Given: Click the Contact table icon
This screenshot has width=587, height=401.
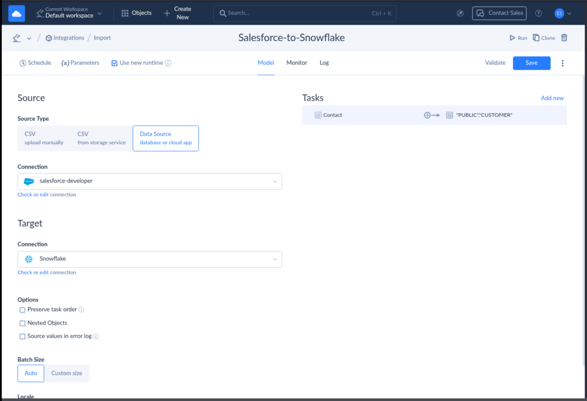Looking at the screenshot, I should [318, 115].
